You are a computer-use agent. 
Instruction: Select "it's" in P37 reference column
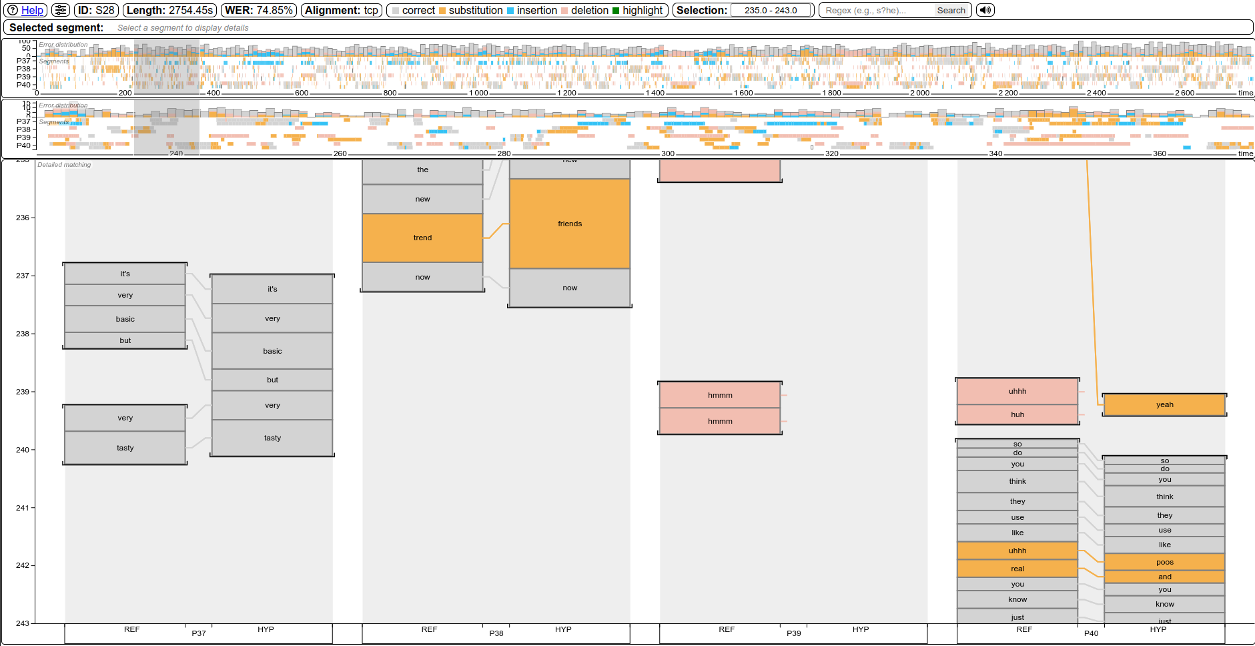point(125,274)
